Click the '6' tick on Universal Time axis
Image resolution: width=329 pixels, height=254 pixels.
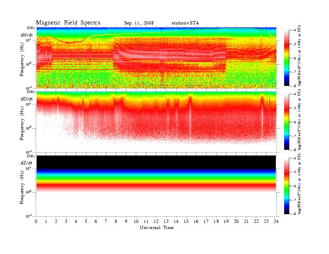[96, 221]
